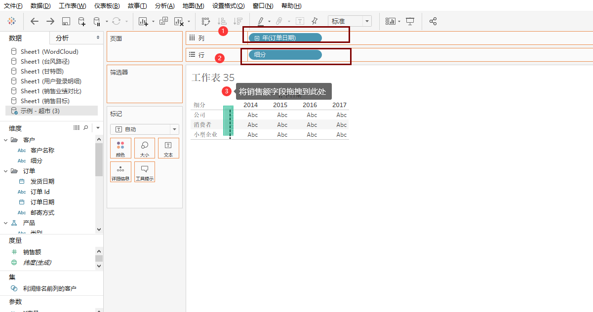
Task: Click the Tableau start page logo icon
Action: click(12, 21)
